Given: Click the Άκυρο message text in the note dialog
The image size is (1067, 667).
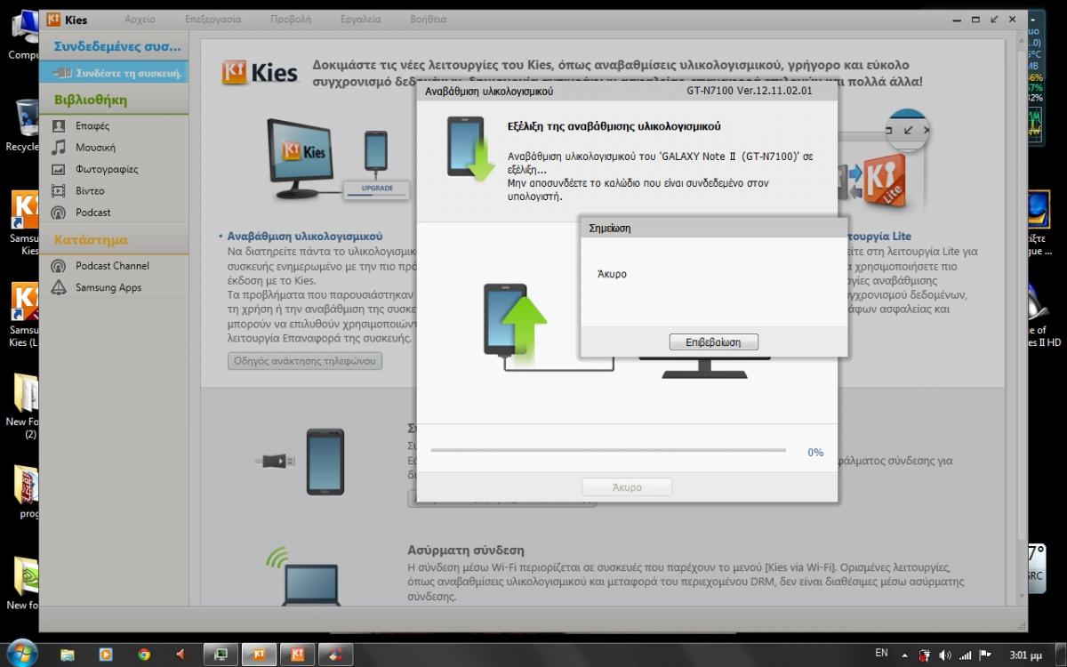Looking at the screenshot, I should (x=612, y=274).
